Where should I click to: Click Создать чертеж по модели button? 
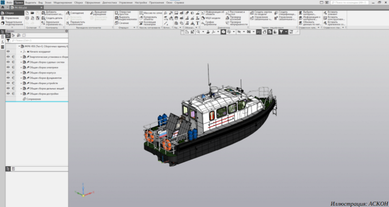261,13
